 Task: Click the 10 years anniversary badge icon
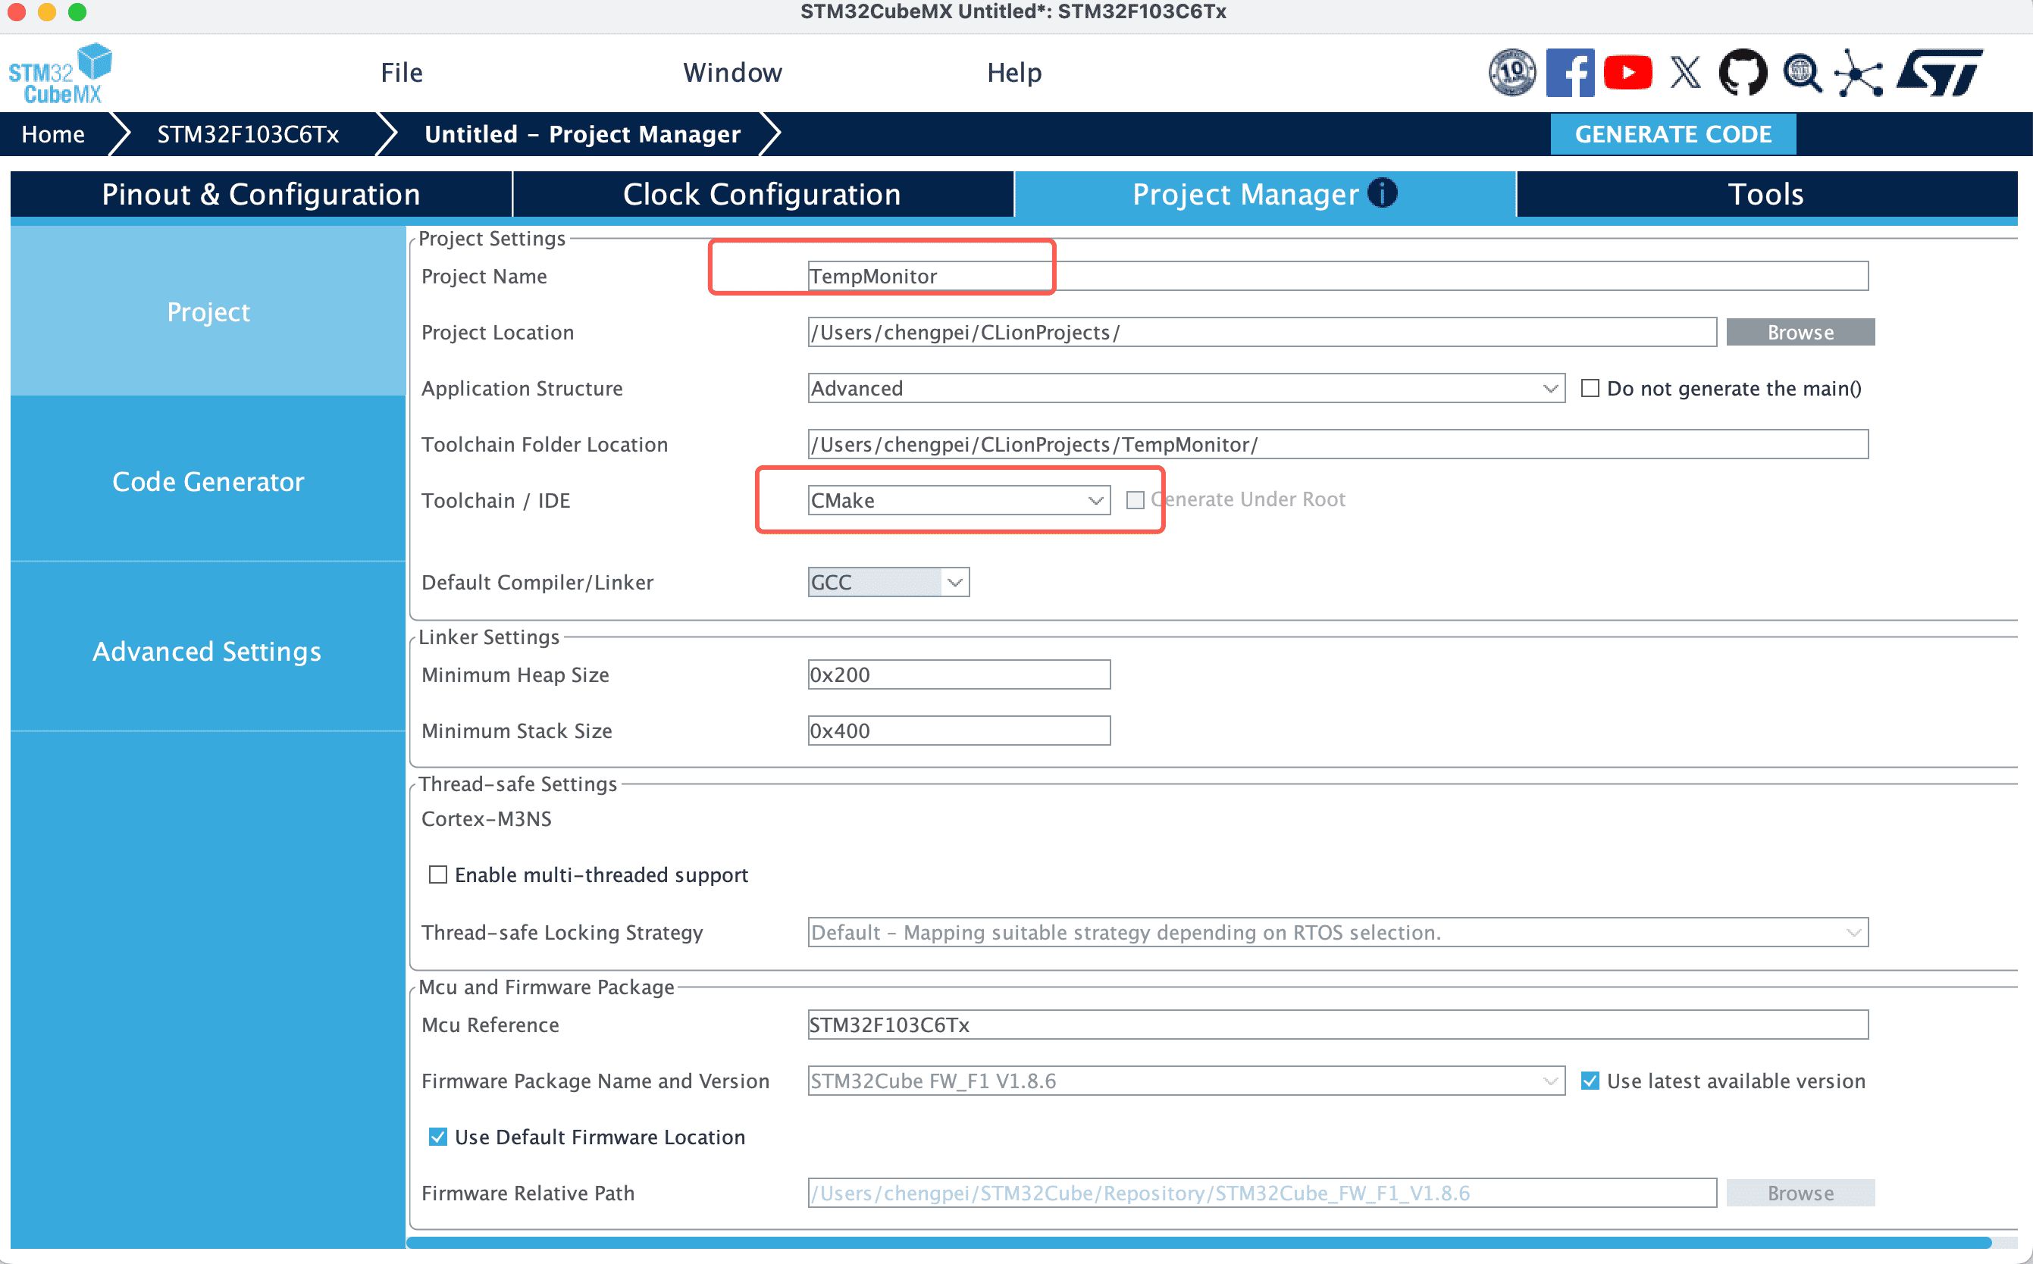[1512, 73]
